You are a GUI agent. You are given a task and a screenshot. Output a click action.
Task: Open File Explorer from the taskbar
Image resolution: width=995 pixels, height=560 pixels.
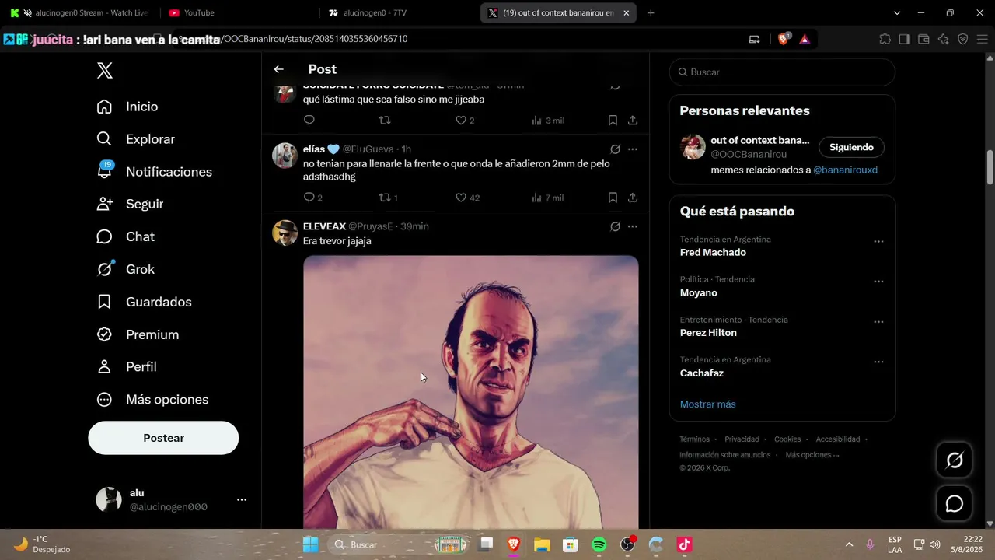coord(542,544)
